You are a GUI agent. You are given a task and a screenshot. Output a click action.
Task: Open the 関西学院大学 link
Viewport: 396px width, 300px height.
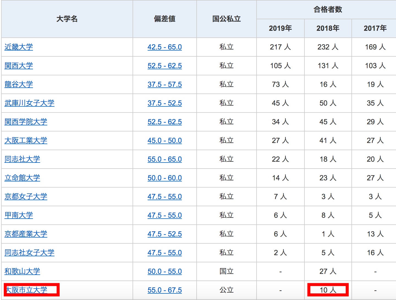pos(26,122)
